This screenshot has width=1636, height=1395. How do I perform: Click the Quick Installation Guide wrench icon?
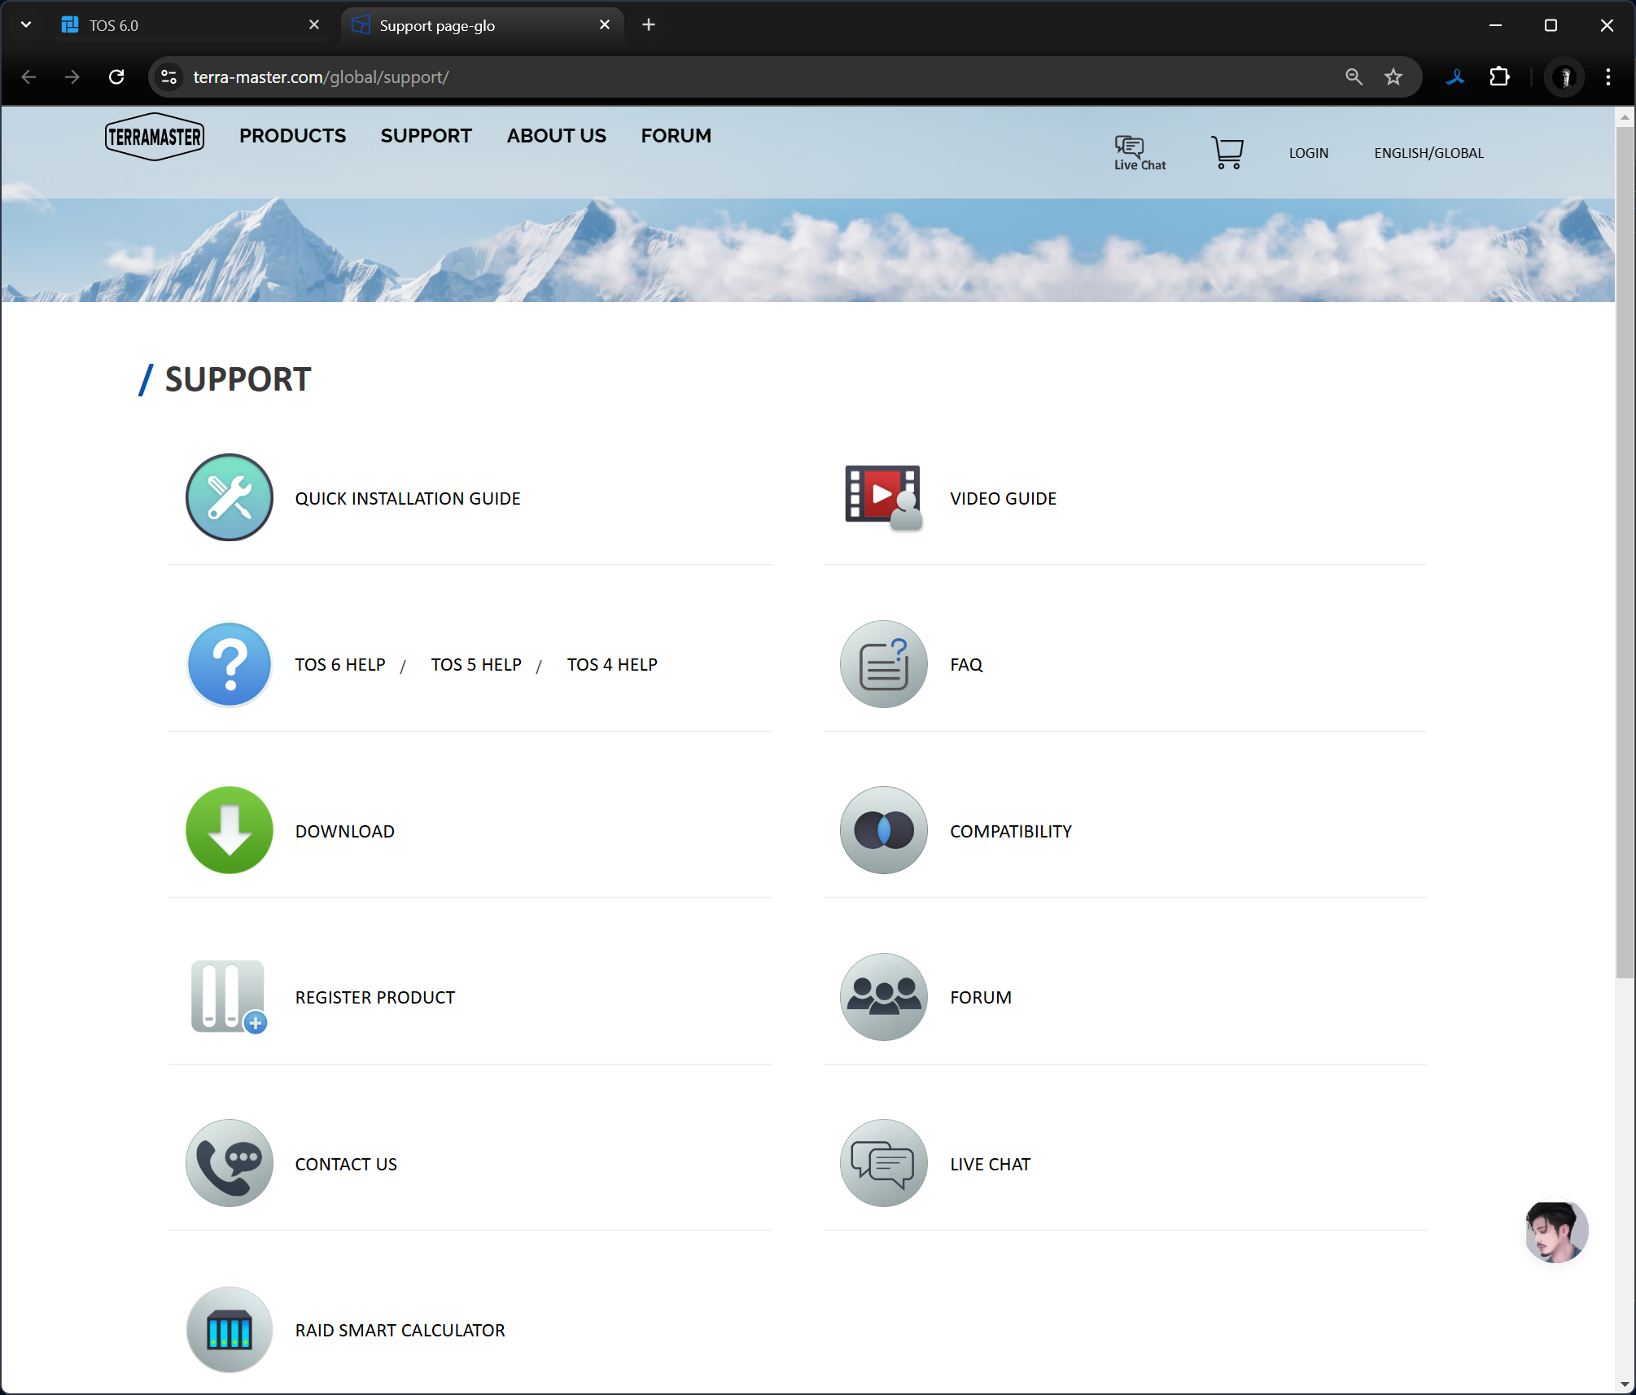coord(229,497)
